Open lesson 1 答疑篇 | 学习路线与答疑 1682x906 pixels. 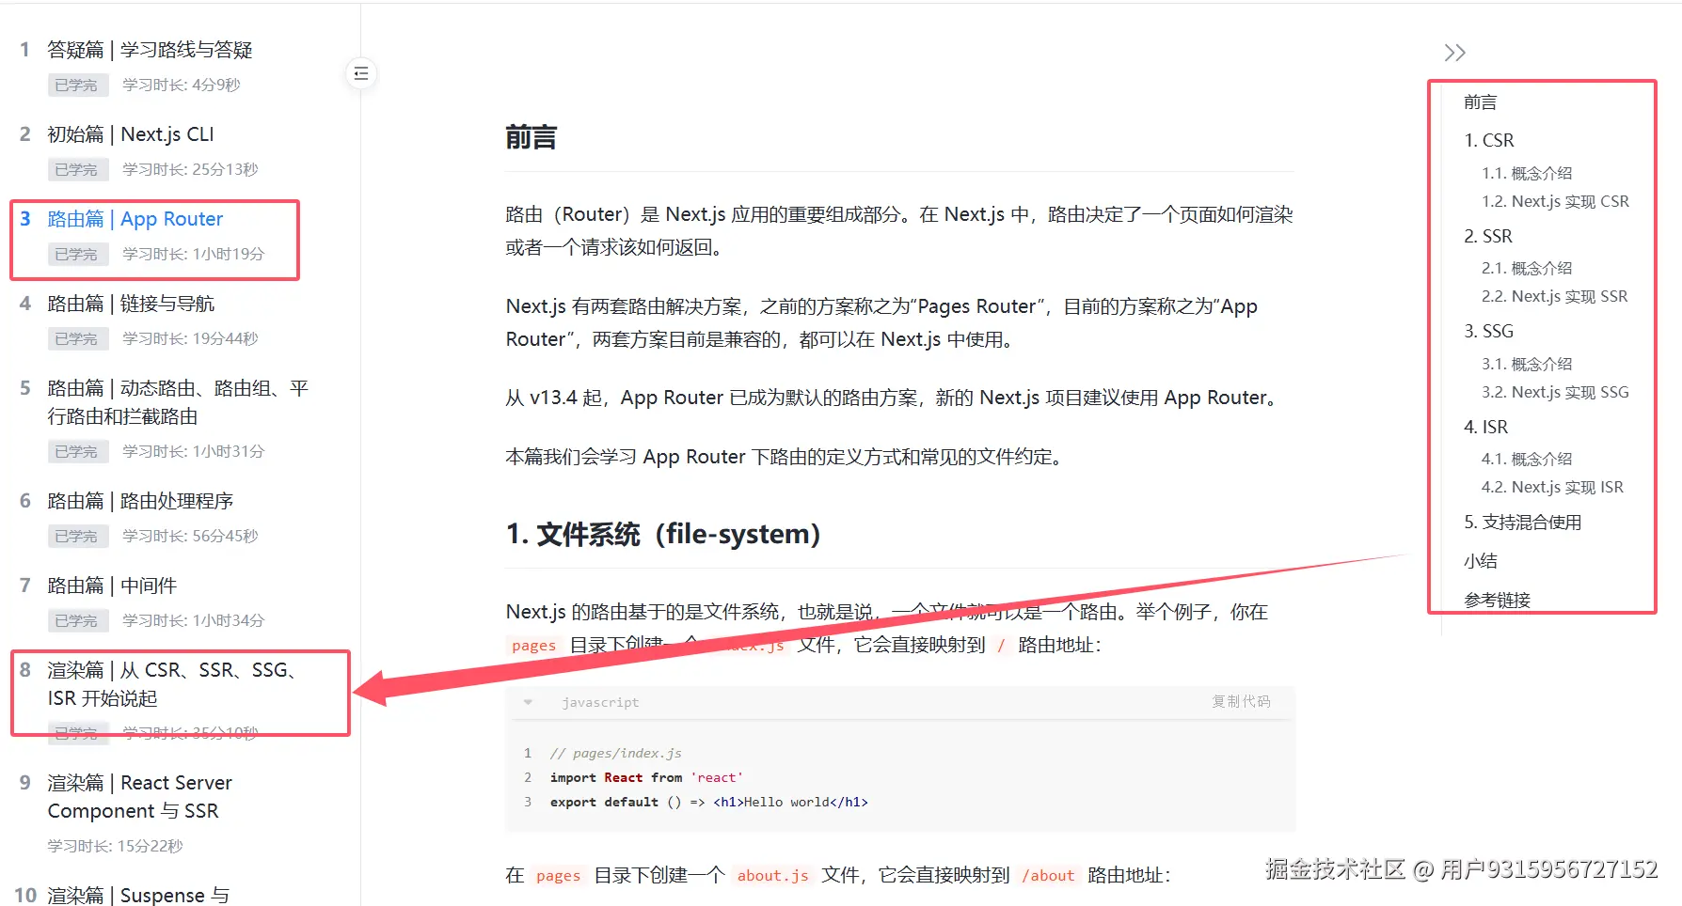click(150, 49)
